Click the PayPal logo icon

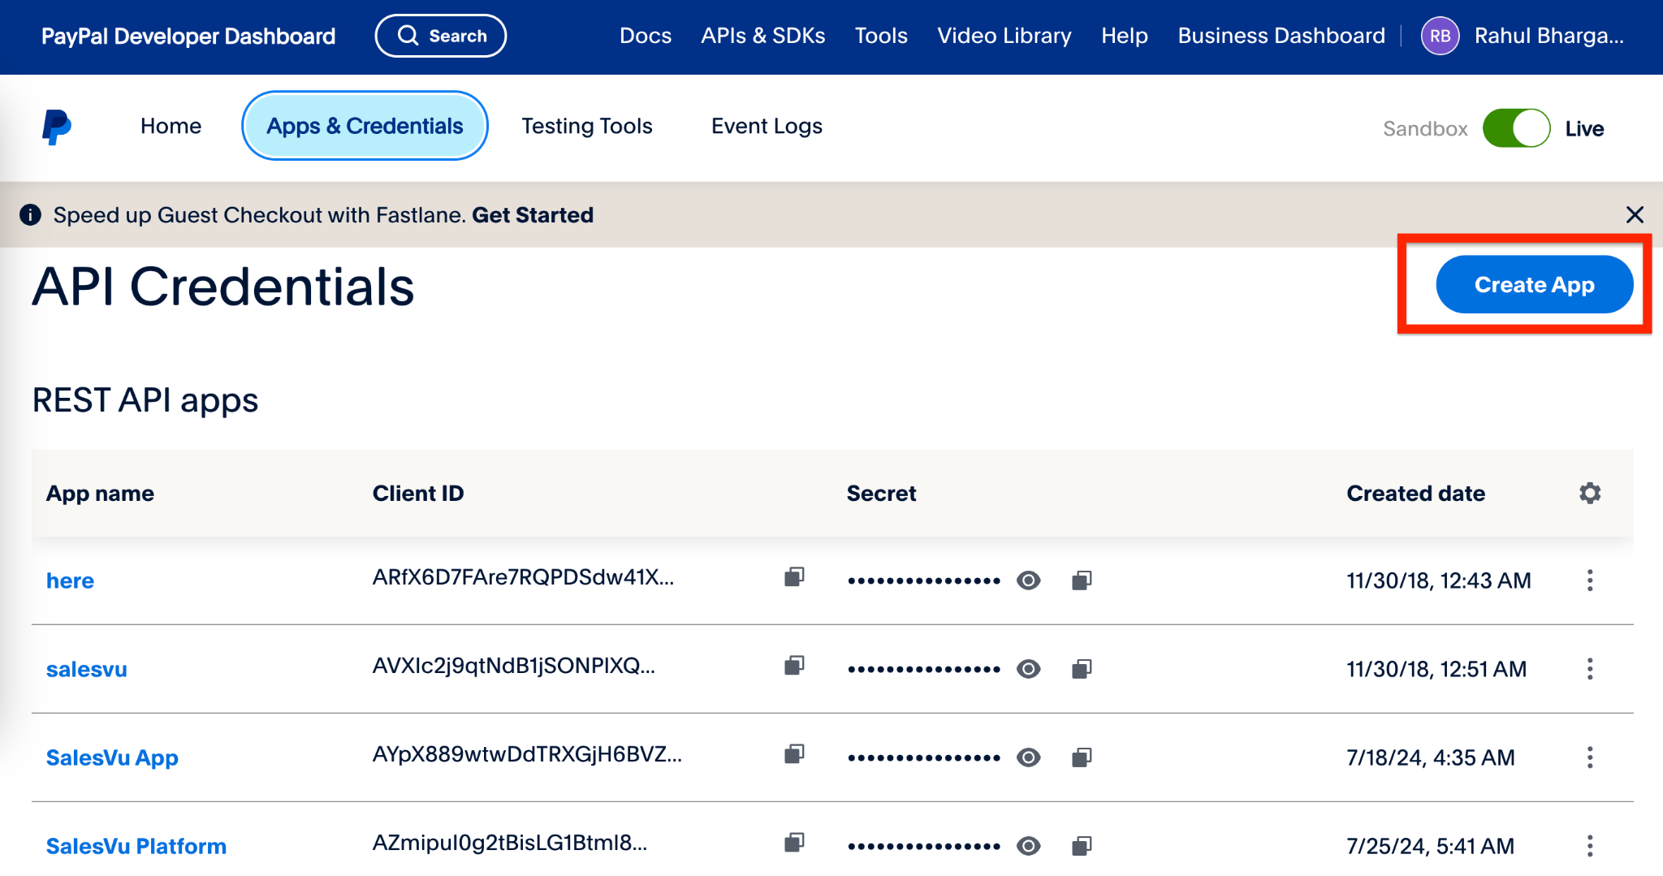(57, 127)
